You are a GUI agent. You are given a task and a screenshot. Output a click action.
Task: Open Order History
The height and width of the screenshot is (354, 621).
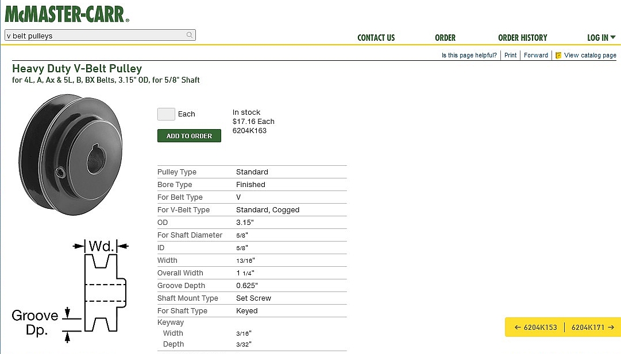pos(522,38)
